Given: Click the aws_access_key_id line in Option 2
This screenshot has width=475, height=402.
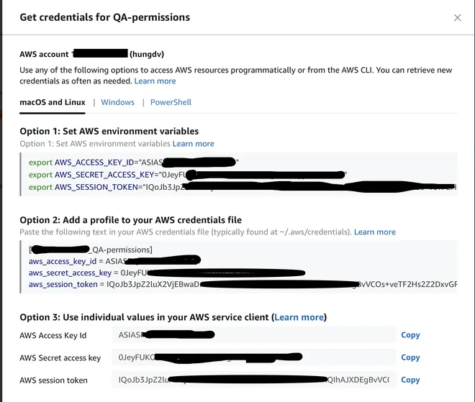Looking at the screenshot, I should point(114,261).
